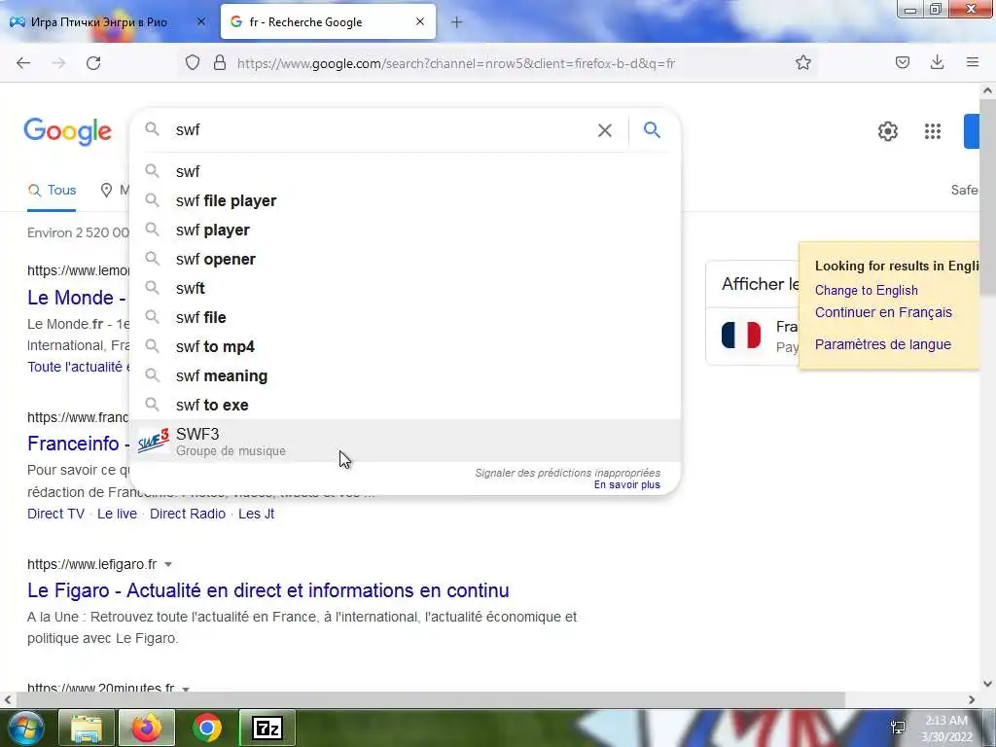Open the Le Monde result title
The height and width of the screenshot is (747, 996).
pyautogui.click(x=77, y=298)
